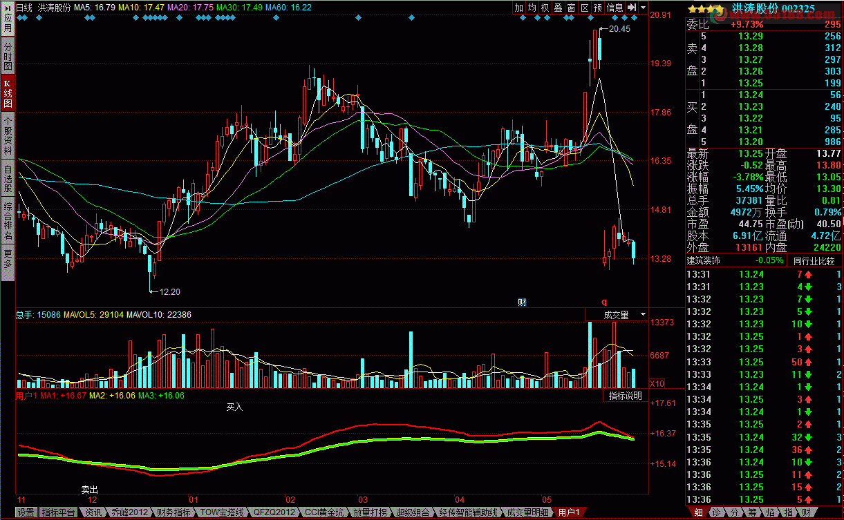Click the 建筑装饰 sector label
This screenshot has height=520, width=844.
tap(703, 261)
